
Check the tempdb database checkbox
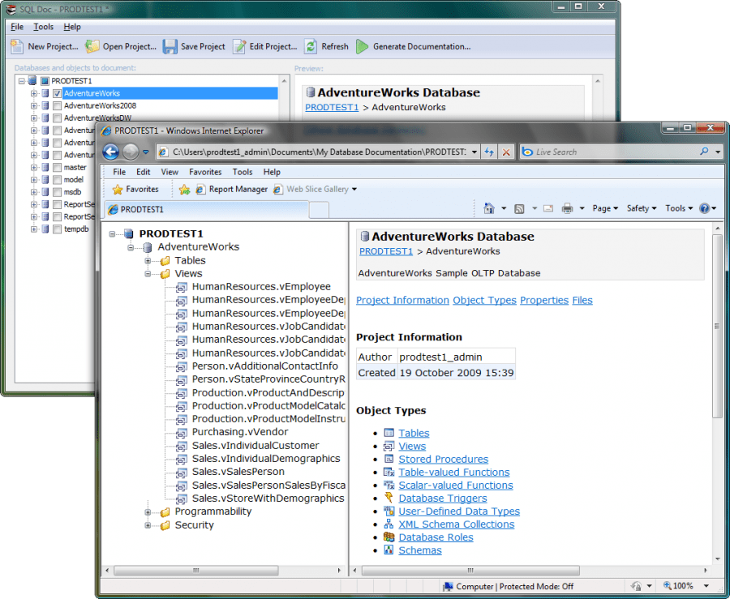coord(58,229)
